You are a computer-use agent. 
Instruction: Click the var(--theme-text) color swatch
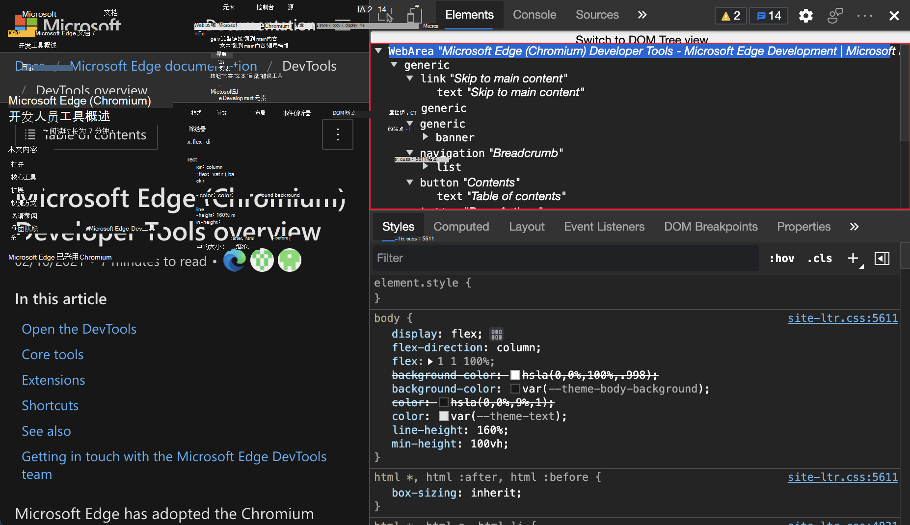pyautogui.click(x=443, y=416)
